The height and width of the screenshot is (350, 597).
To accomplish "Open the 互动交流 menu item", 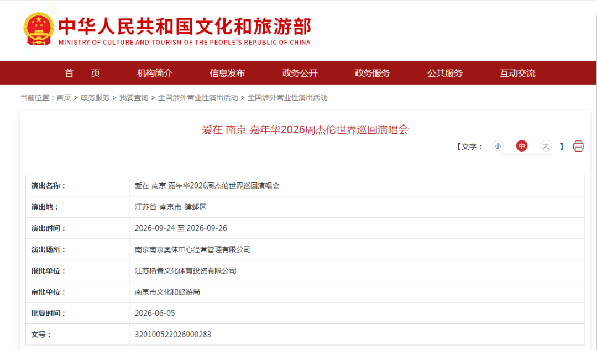I will [517, 73].
